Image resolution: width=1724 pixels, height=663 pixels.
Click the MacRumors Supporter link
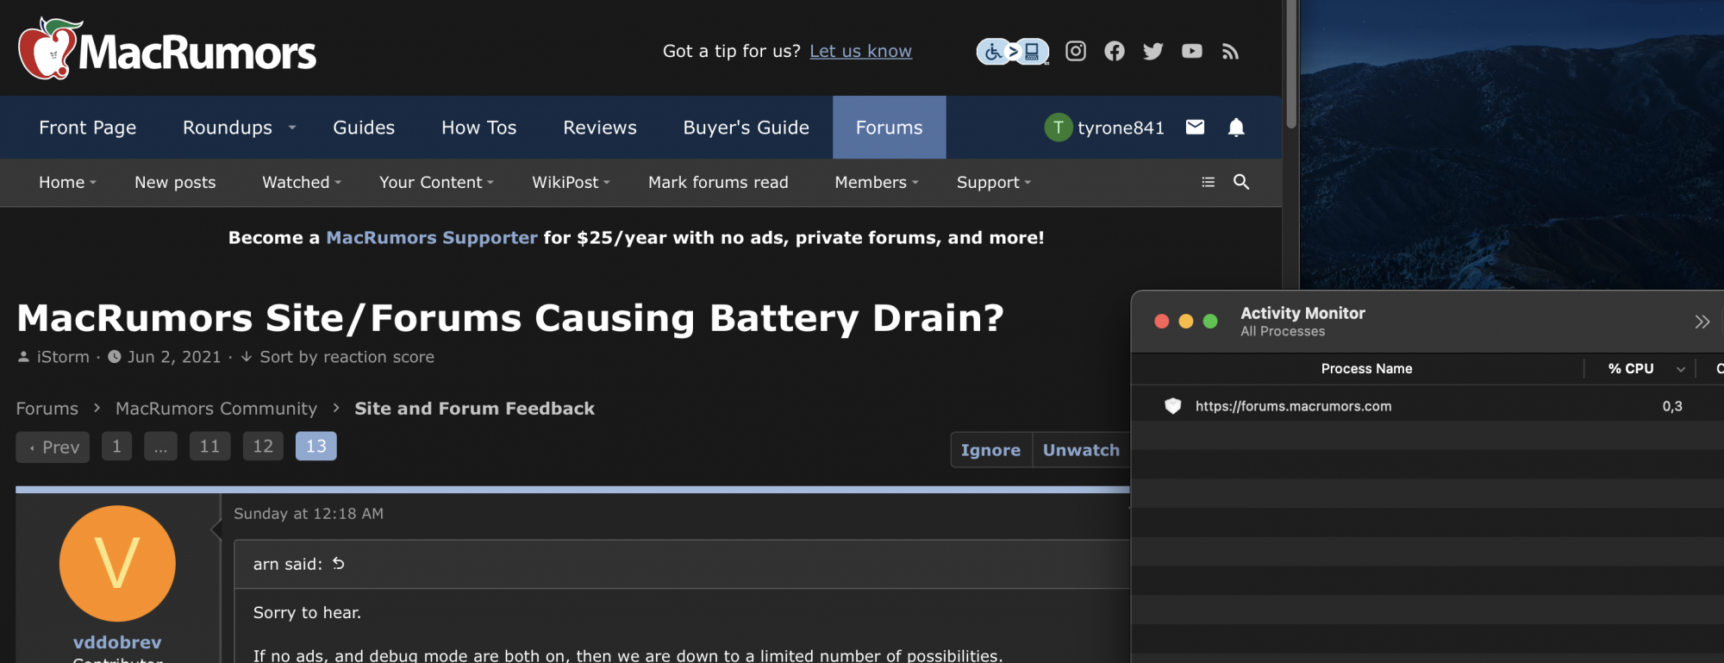[x=432, y=238]
